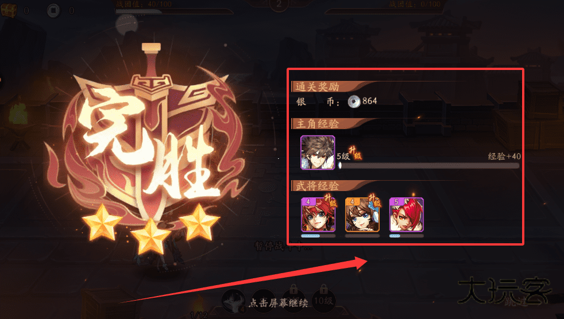Image resolution: width=564 pixels, height=319 pixels.
Task: Select the protagonist portrait under 主角经验
Action: [x=318, y=152]
